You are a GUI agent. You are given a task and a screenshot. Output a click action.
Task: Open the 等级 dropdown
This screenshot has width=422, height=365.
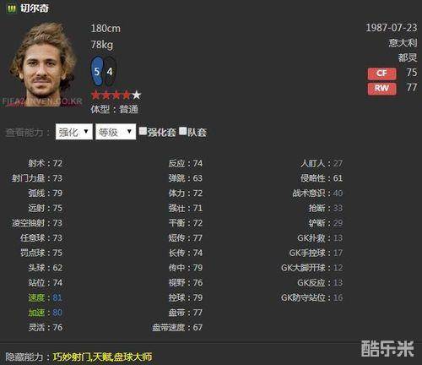pos(116,132)
